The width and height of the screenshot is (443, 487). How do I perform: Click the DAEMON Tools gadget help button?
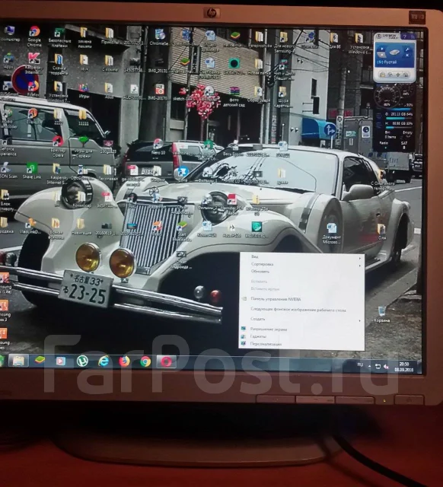(405, 37)
